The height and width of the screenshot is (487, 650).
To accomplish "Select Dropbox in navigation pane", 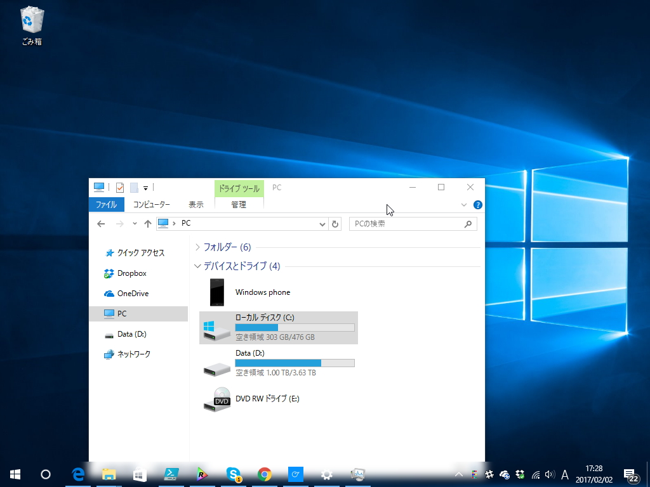I will click(139, 273).
